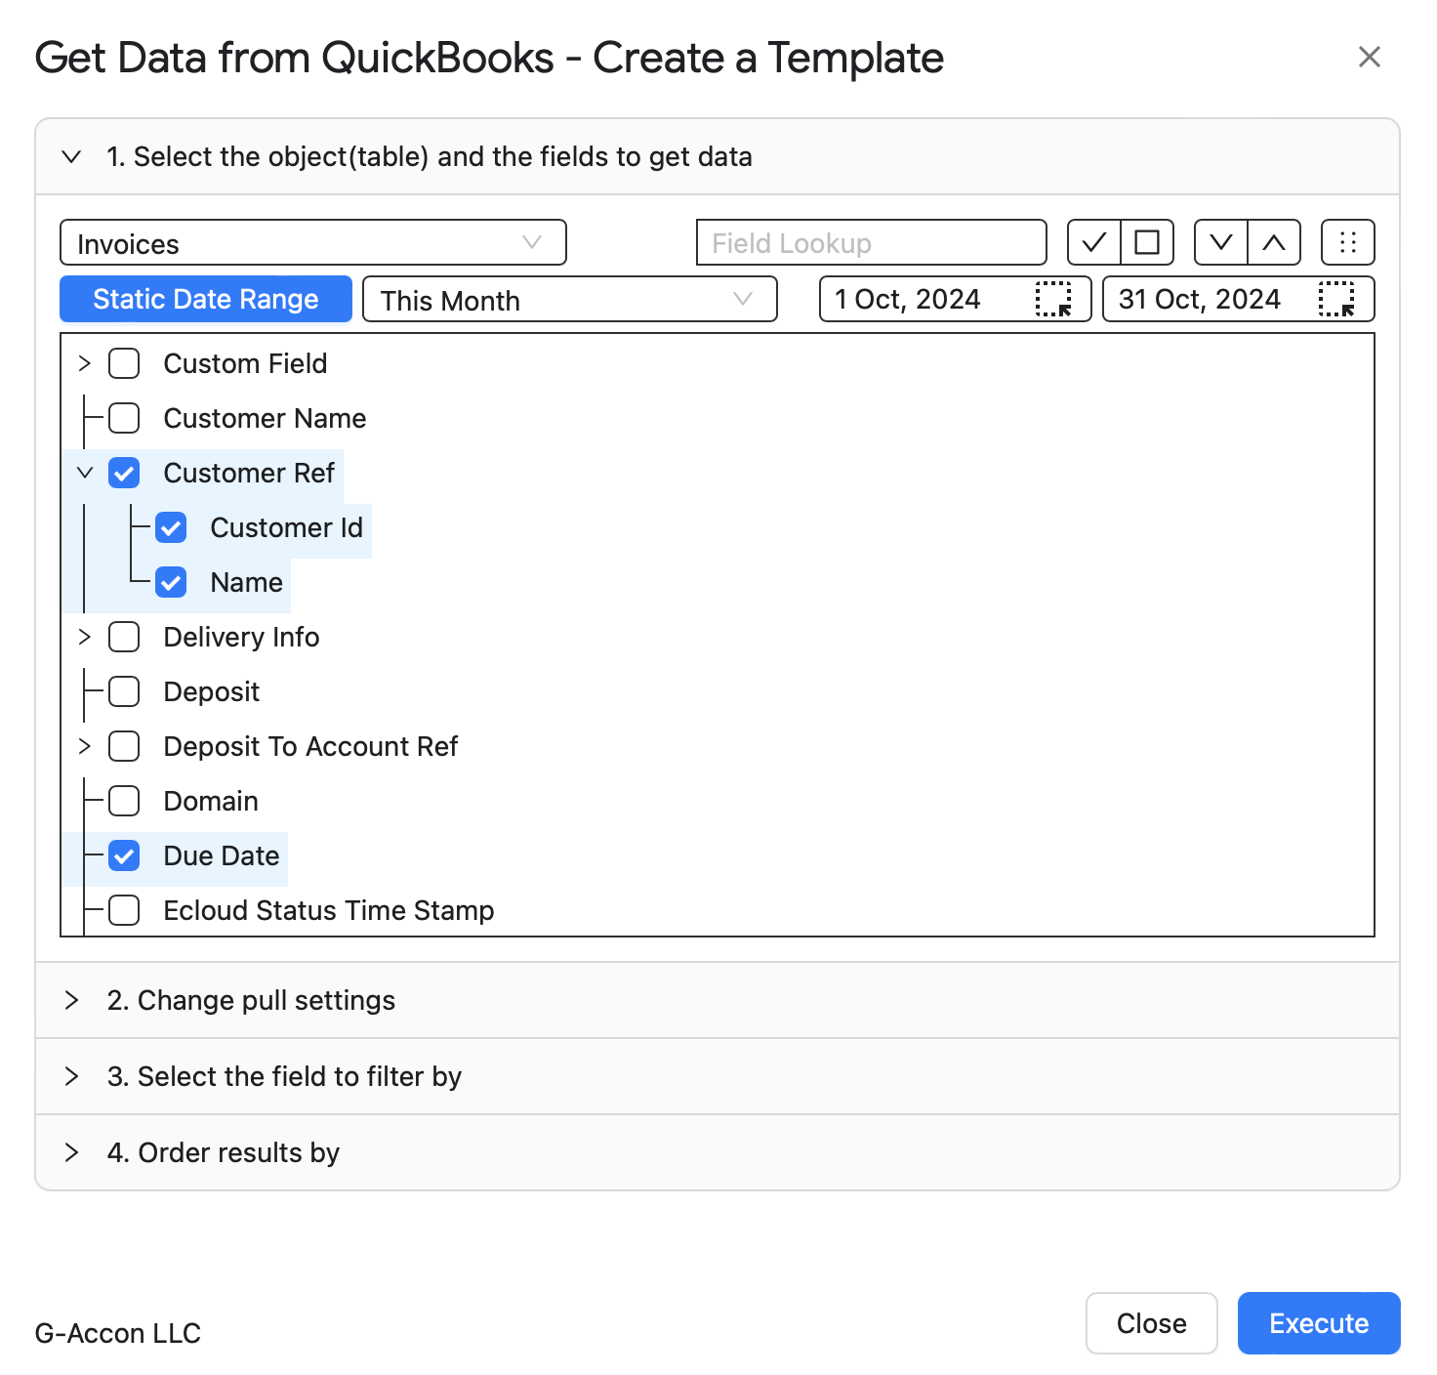
Task: Click the 1 Oct, 2024 start date field
Action: [956, 299]
